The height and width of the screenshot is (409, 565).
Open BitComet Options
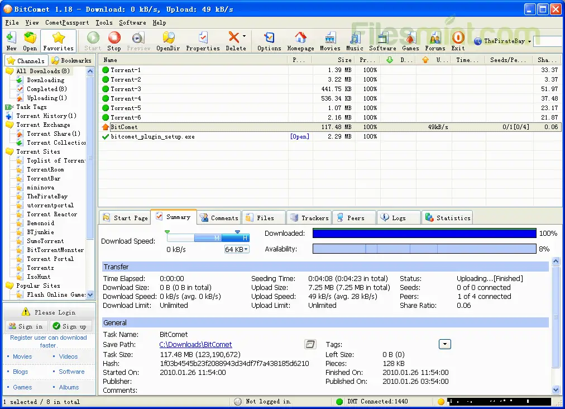[x=269, y=41]
